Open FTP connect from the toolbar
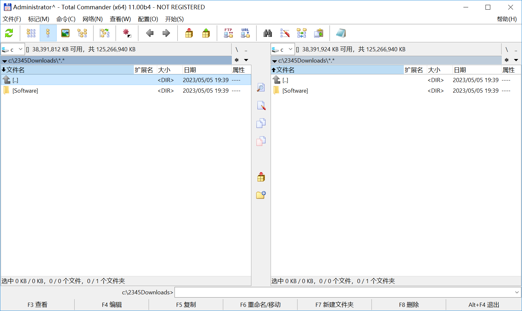This screenshot has height=311, width=522. (x=228, y=33)
